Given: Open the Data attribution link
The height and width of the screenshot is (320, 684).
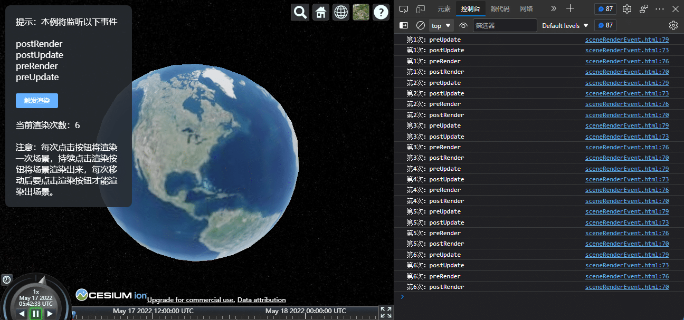Looking at the screenshot, I should click(262, 300).
